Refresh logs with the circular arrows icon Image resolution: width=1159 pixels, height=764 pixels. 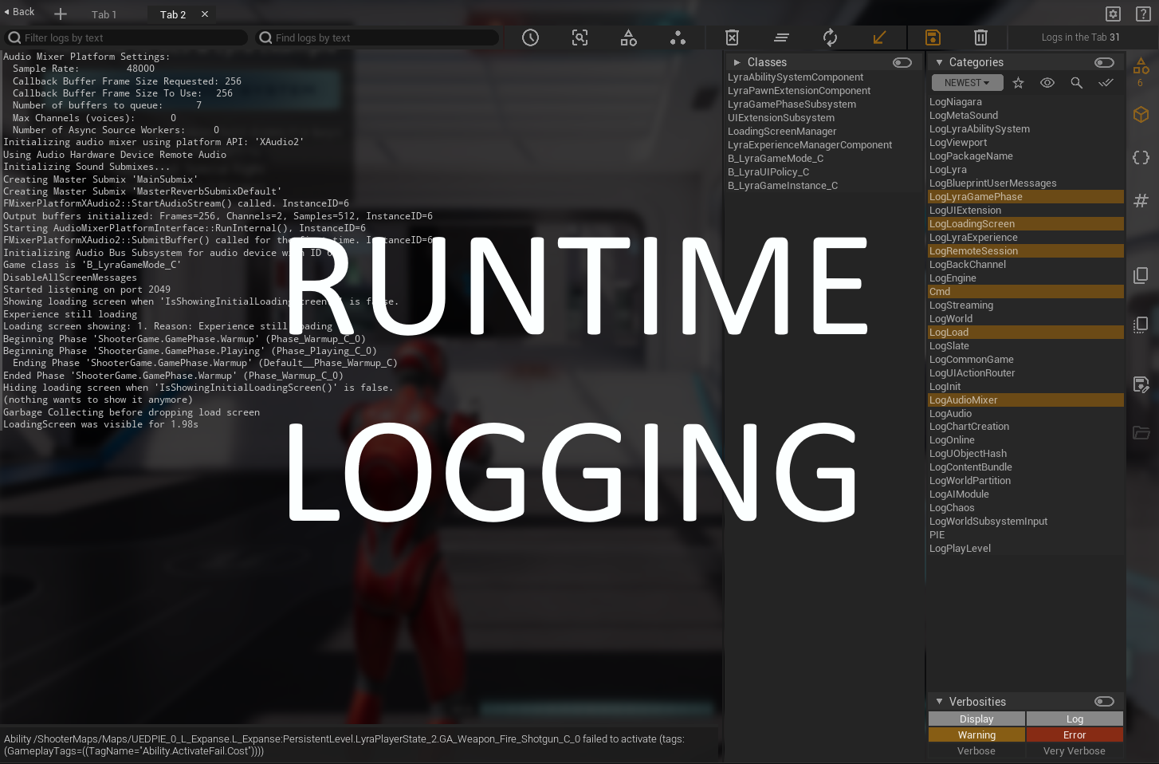click(830, 37)
